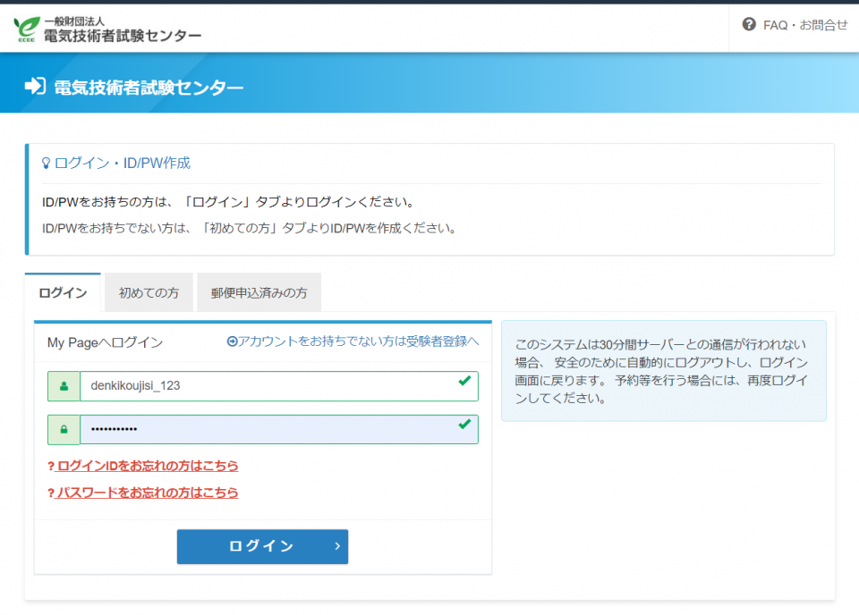Switch to the ログイン tab
859x615 pixels.
point(64,293)
